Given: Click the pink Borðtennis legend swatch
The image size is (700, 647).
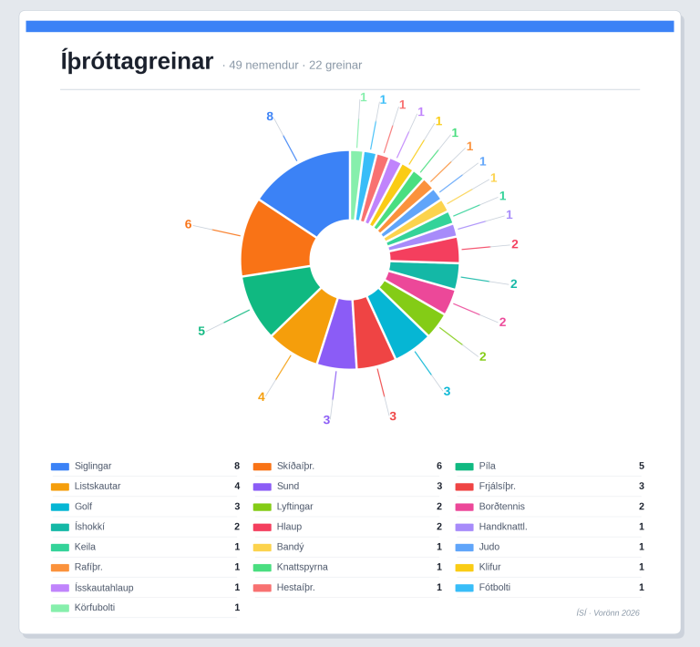Looking at the screenshot, I should tap(464, 507).
